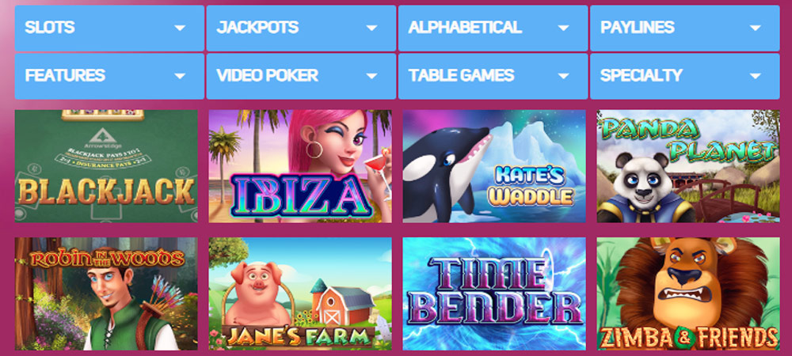Launch the Blackjack table game
792x356 pixels.
click(106, 166)
